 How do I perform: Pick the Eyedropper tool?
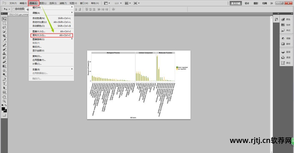[x=4, y=40]
